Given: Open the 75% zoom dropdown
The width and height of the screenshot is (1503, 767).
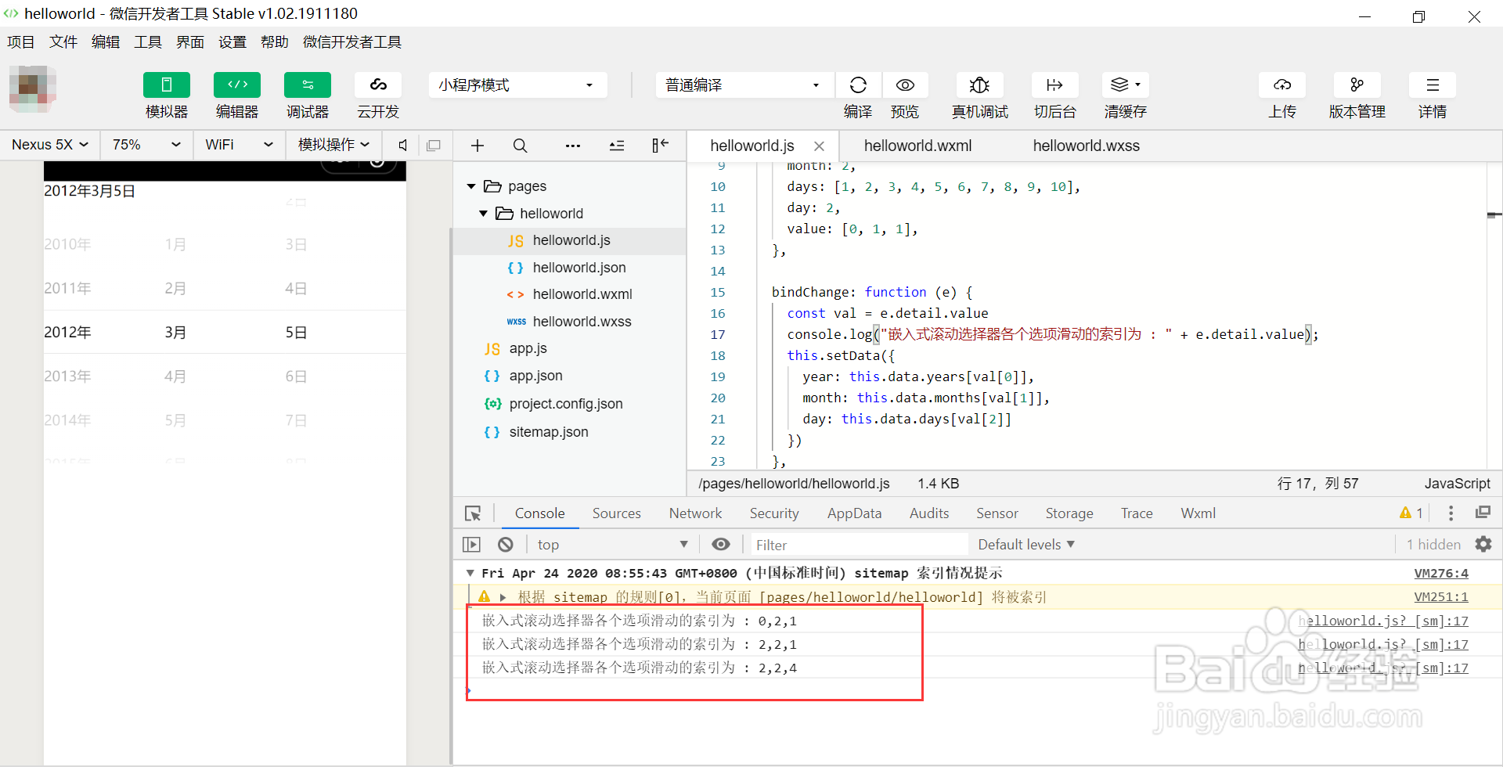Looking at the screenshot, I should 146,145.
